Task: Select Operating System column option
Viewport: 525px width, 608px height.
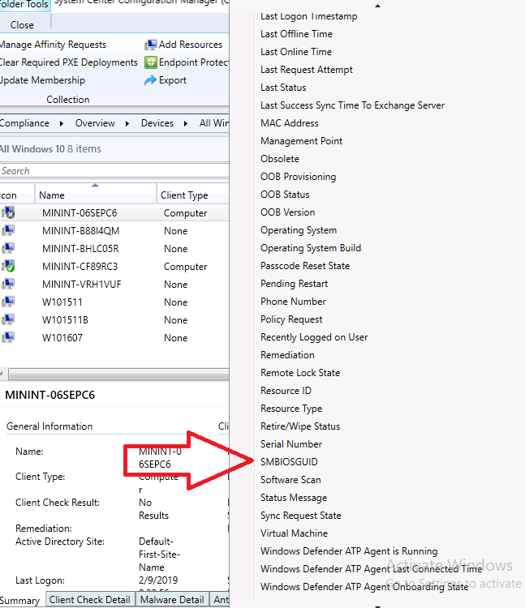Action: (x=299, y=230)
